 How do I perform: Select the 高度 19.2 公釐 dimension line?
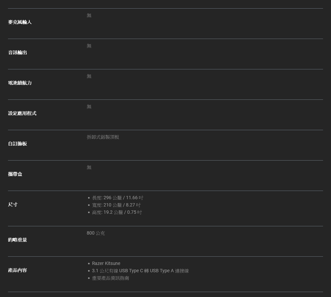point(117,212)
